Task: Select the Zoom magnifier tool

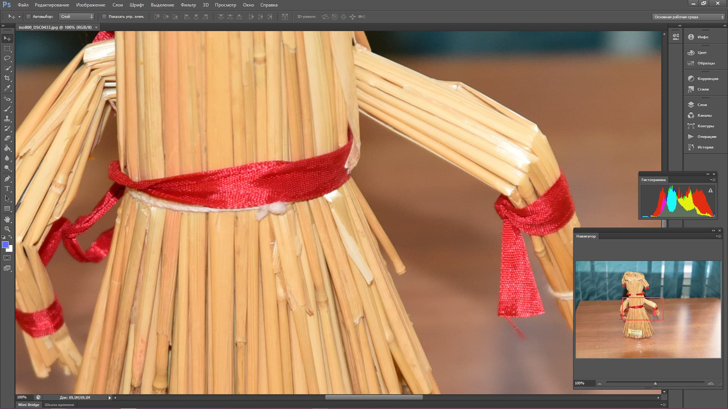Action: tap(7, 229)
